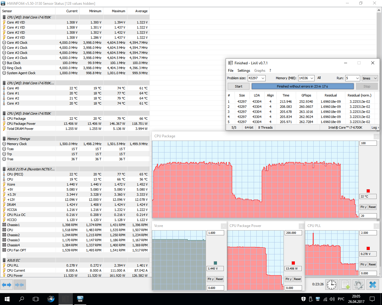Click the red color swatch in CPU Package graph
The height and width of the screenshot is (305, 382).
click(x=368, y=191)
